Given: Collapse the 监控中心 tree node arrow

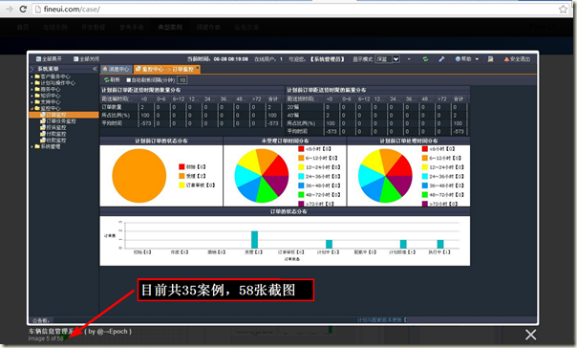Looking at the screenshot, I should point(32,108).
